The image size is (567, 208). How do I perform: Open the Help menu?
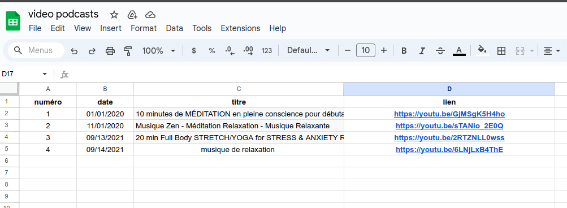[x=278, y=28]
